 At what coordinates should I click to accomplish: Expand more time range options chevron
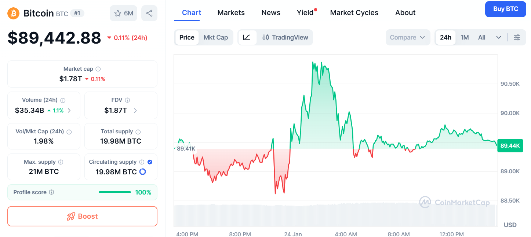[498, 37]
